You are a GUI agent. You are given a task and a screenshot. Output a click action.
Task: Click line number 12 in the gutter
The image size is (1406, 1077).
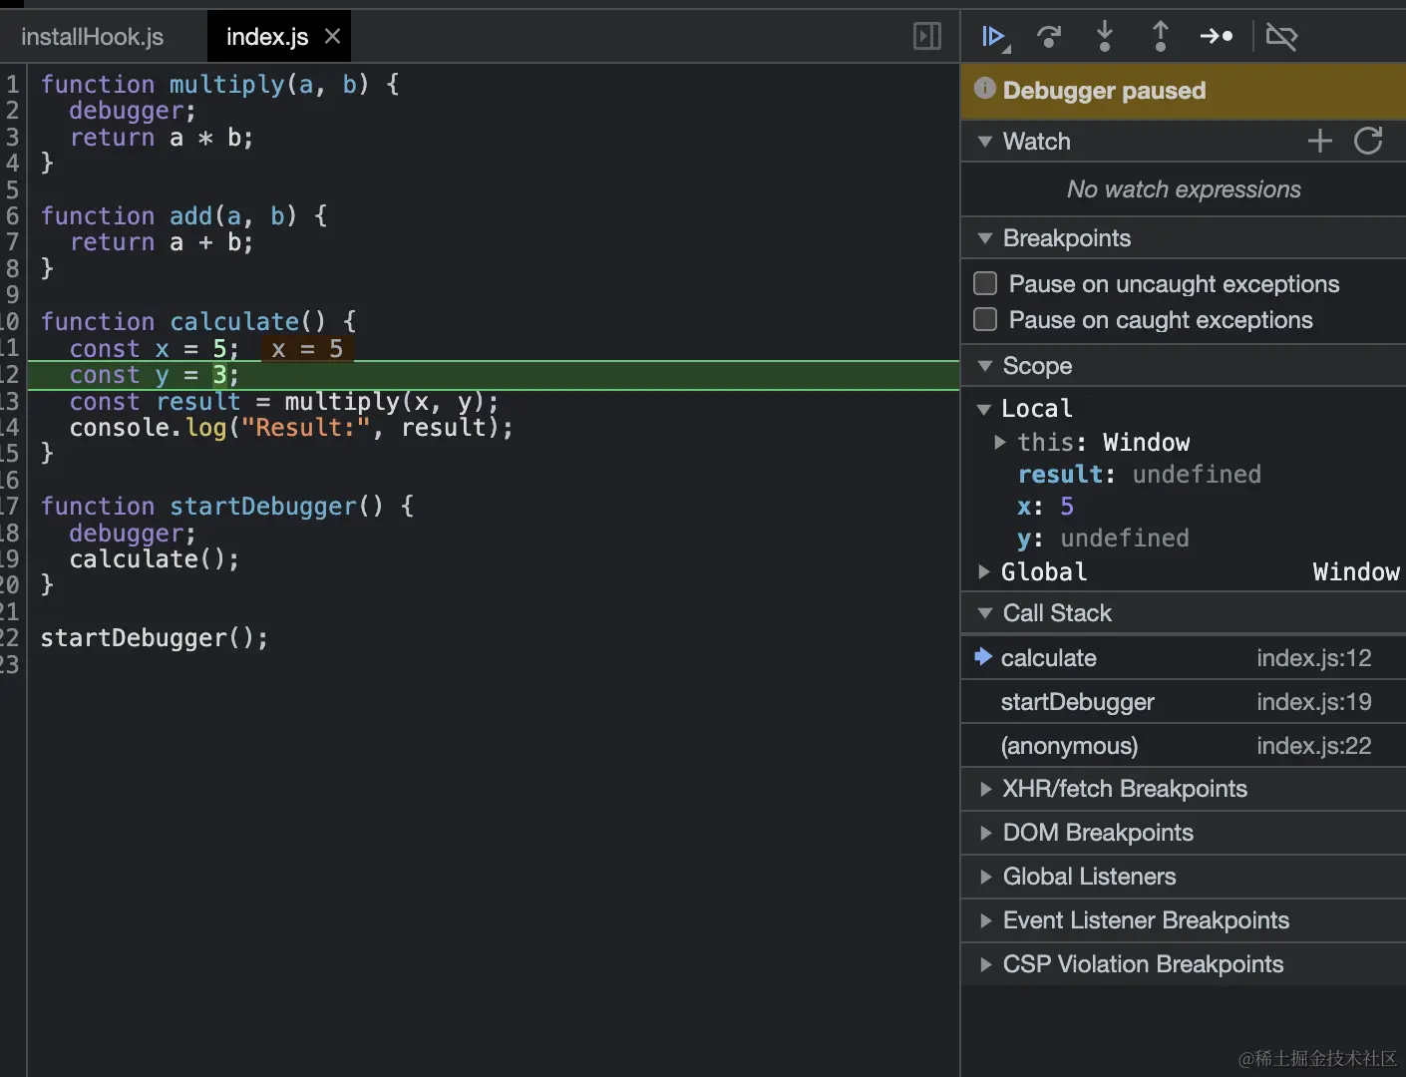10,375
